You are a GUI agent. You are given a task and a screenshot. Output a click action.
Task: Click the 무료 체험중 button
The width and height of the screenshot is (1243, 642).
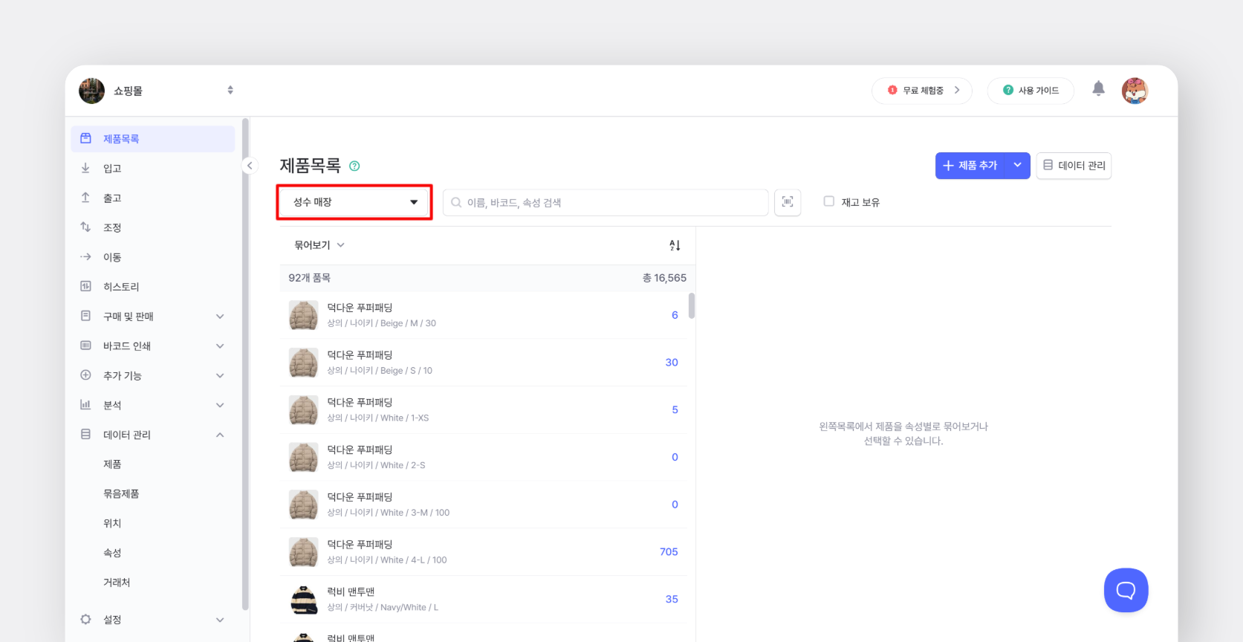click(x=922, y=91)
